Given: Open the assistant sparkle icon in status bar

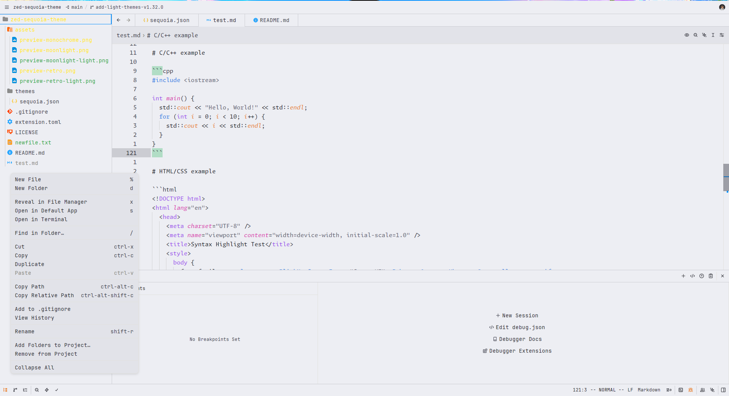Looking at the screenshot, I should 712,390.
